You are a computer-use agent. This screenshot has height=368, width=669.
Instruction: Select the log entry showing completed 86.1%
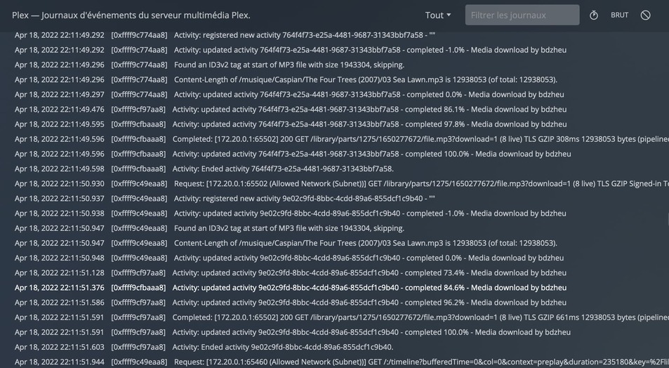369,110
